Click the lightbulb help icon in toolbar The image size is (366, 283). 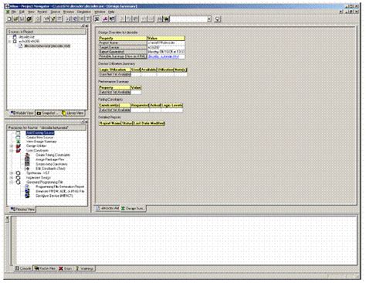(218, 19)
